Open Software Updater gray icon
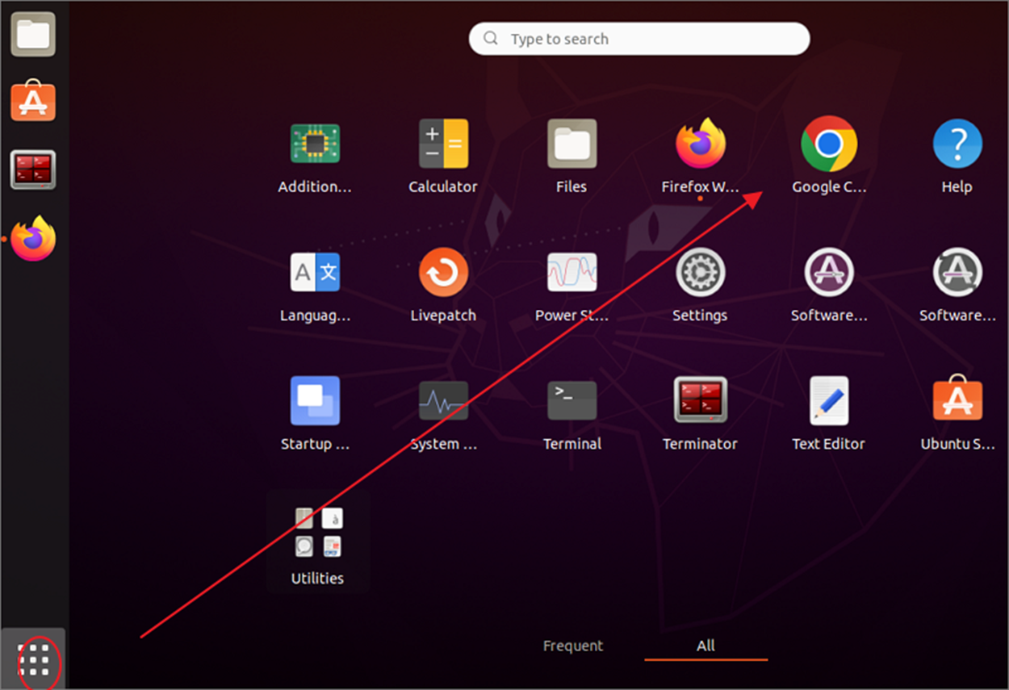The image size is (1009, 690). [x=957, y=273]
